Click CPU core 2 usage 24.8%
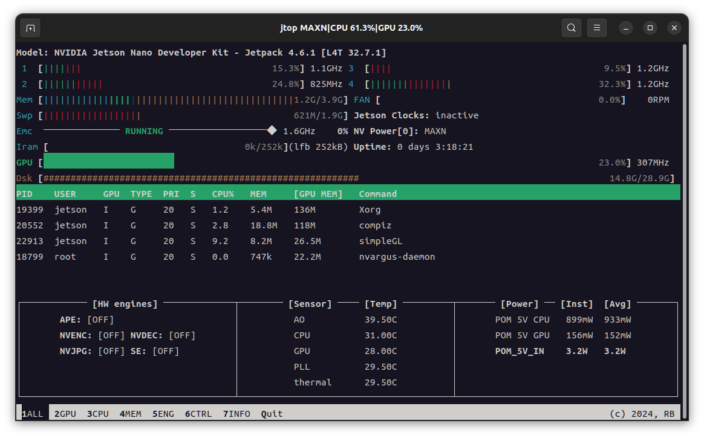This screenshot has width=704, height=438. 285,85
